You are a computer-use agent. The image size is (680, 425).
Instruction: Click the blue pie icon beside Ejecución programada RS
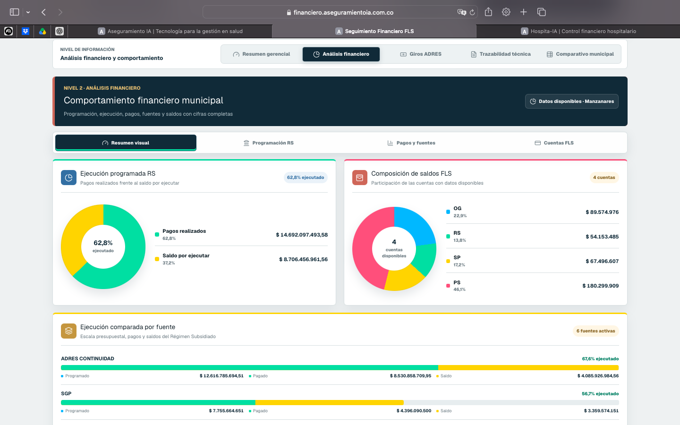click(x=68, y=178)
